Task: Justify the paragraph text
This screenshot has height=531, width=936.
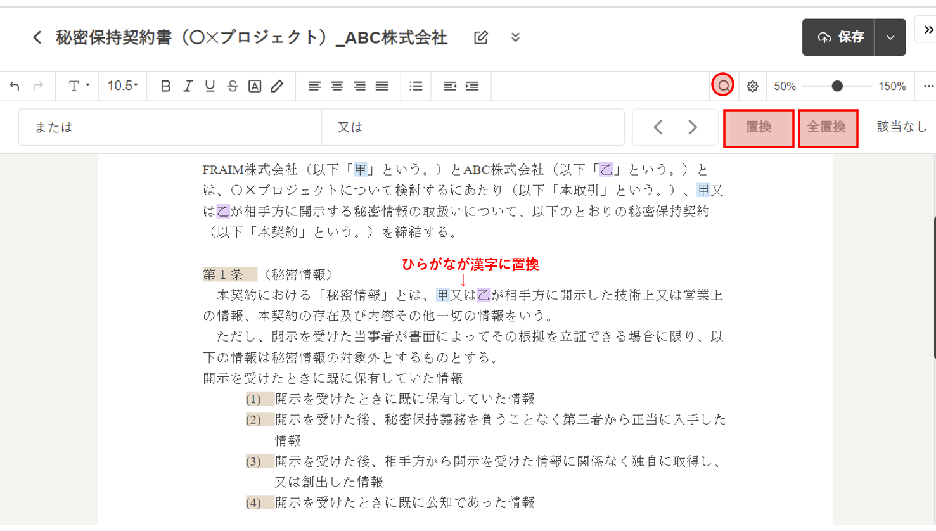Action: tap(381, 86)
